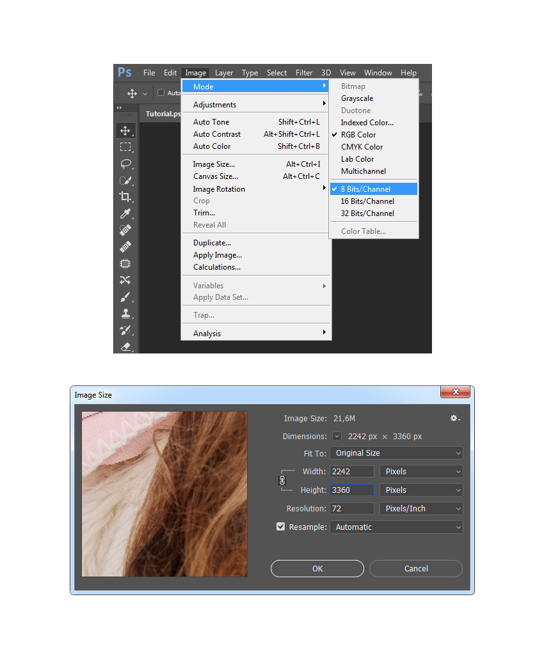Open the Window menu
The width and height of the screenshot is (544, 659).
tap(378, 73)
